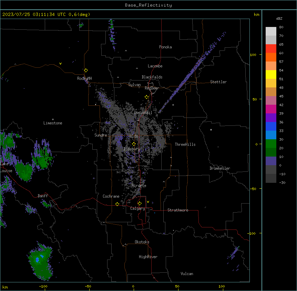Click the yellow diamond marker above Calgary
The width and height of the screenshot is (297, 291).
click(140, 204)
